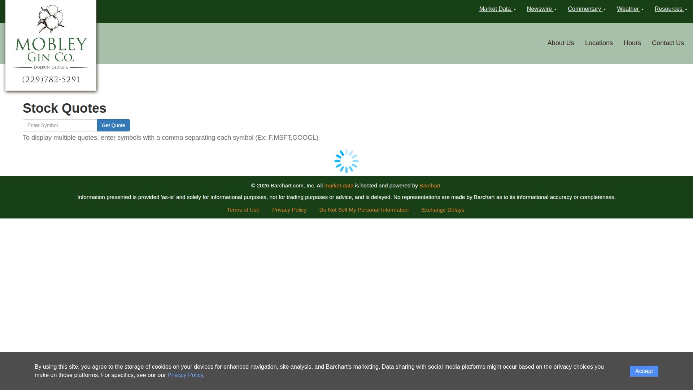Accept the cookie notice
The image size is (693, 390).
click(644, 371)
